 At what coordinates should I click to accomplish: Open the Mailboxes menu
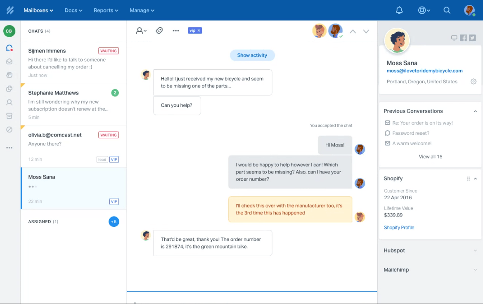[x=38, y=10]
